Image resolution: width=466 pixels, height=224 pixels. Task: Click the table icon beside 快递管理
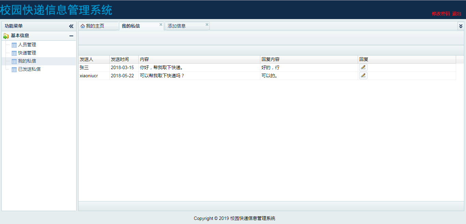click(x=14, y=53)
